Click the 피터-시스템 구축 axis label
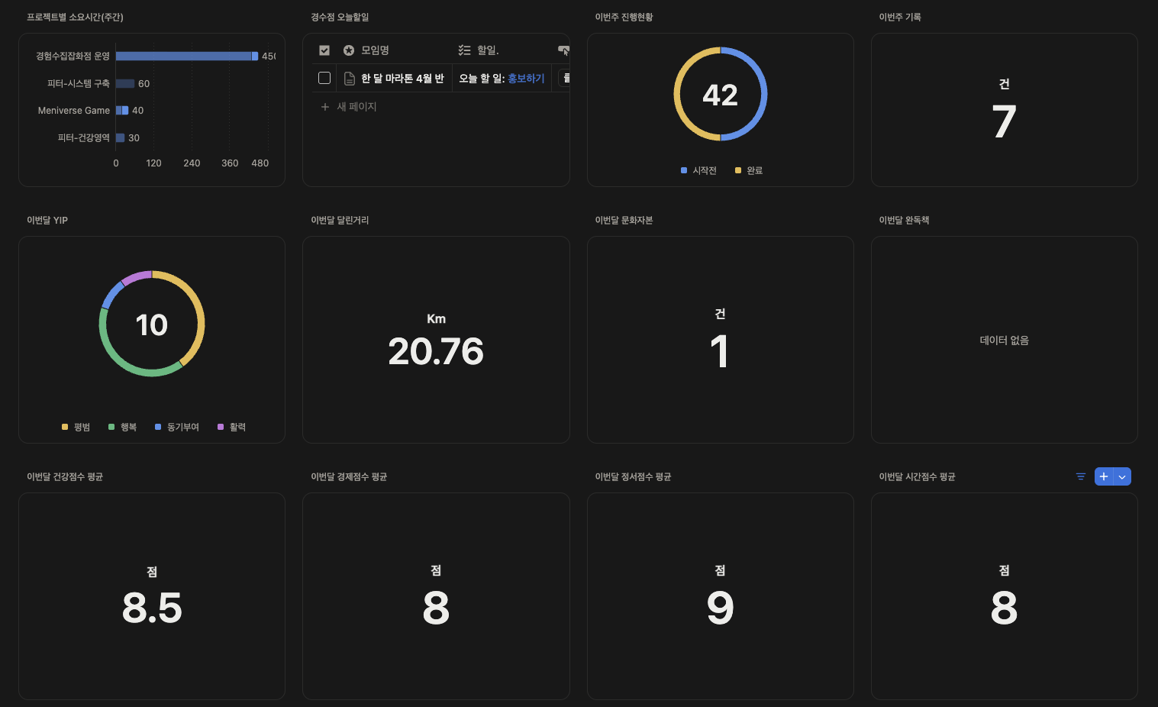Screen dimensions: 1158x707 coord(79,84)
